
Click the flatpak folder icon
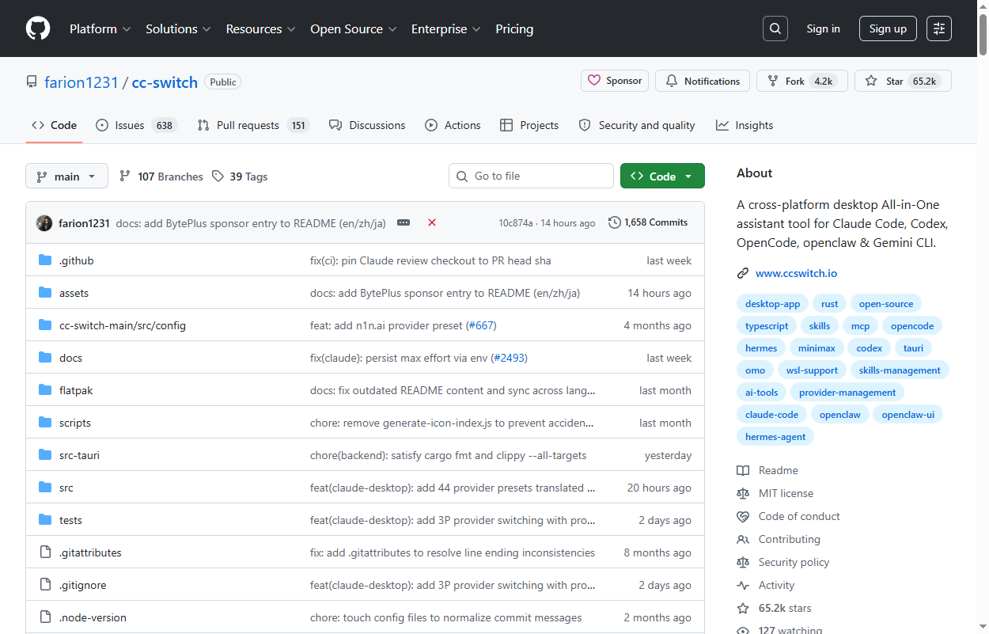click(x=45, y=390)
